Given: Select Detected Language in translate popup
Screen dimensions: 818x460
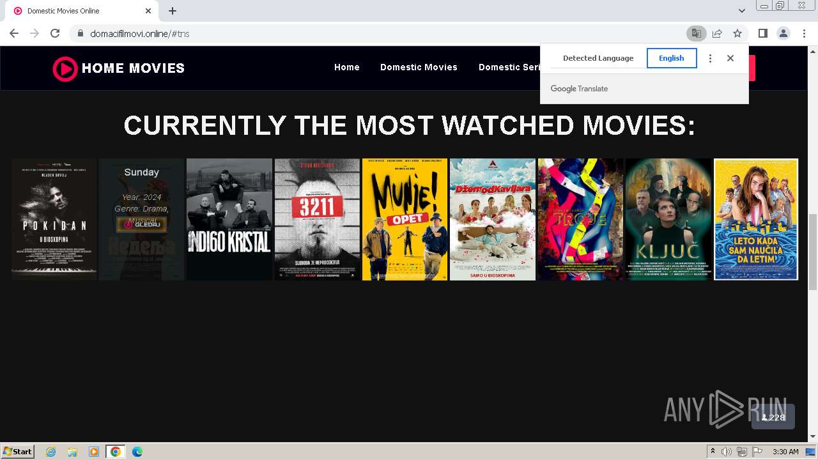Looking at the screenshot, I should (598, 58).
